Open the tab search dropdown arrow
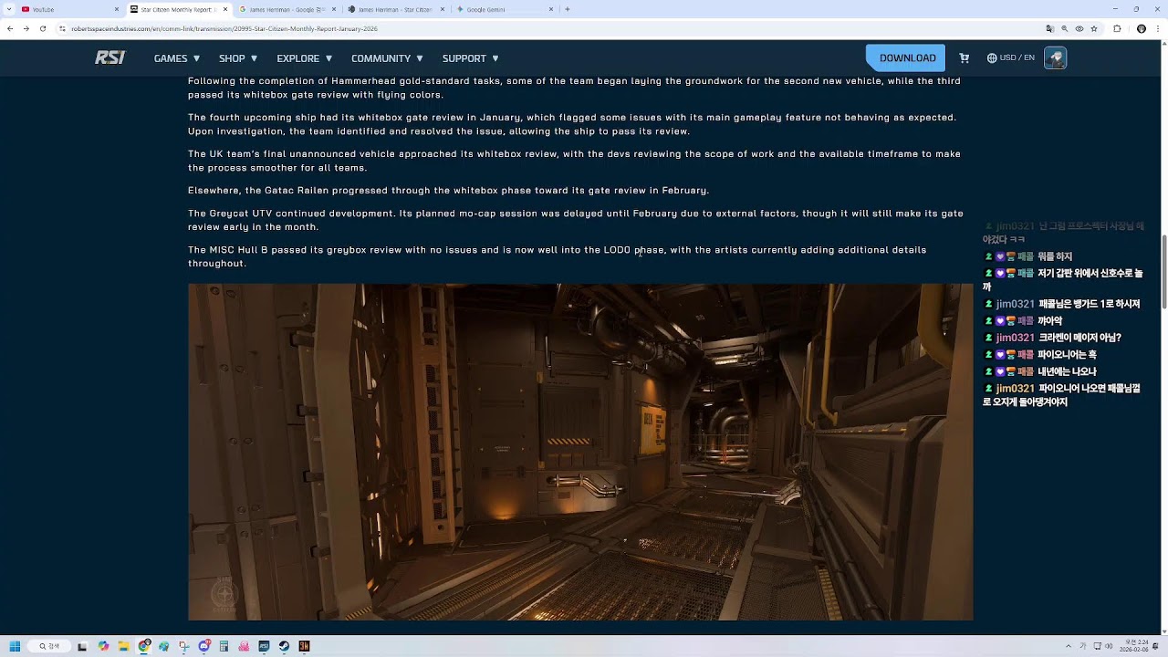The image size is (1168, 657). pyautogui.click(x=7, y=9)
